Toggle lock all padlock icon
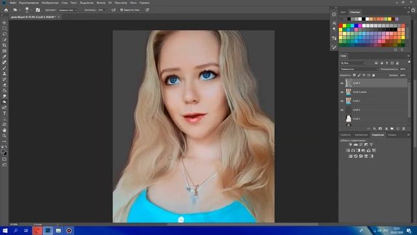The width and height of the screenshot is (417, 235). [x=373, y=76]
